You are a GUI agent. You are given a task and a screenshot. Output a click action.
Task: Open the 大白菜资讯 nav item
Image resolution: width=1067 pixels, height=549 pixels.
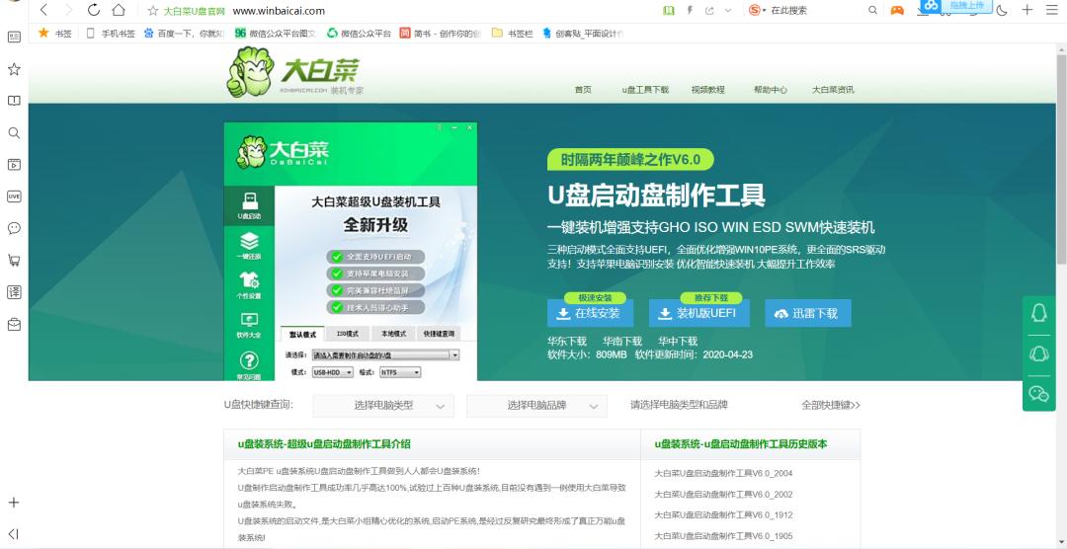[x=833, y=89]
